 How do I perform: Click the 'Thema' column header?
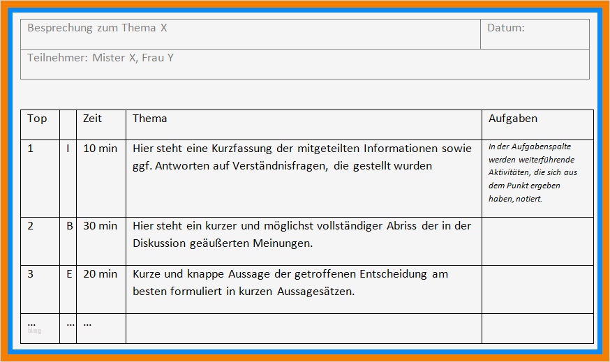point(304,125)
